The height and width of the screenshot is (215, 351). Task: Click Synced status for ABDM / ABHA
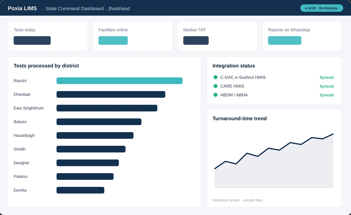tap(327, 95)
